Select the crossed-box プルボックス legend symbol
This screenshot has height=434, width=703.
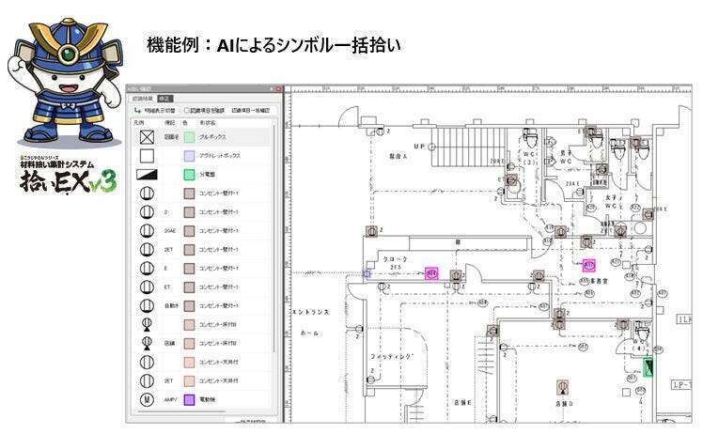tap(147, 137)
